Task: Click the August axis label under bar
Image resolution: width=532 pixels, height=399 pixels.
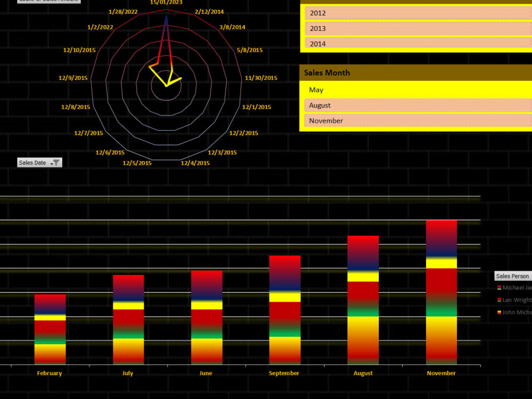Action: pyautogui.click(x=363, y=373)
